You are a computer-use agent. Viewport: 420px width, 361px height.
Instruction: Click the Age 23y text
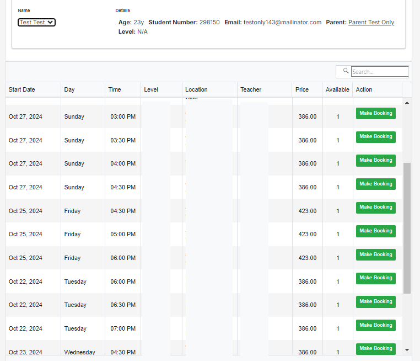131,22
